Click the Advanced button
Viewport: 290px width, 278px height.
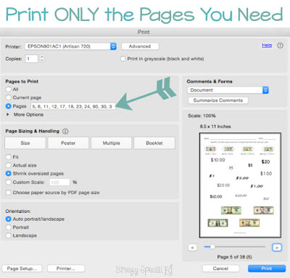point(140,46)
